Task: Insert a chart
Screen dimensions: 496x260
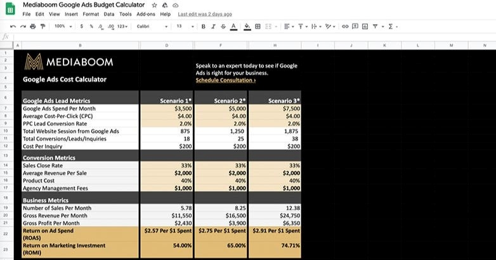Action: 365,27
